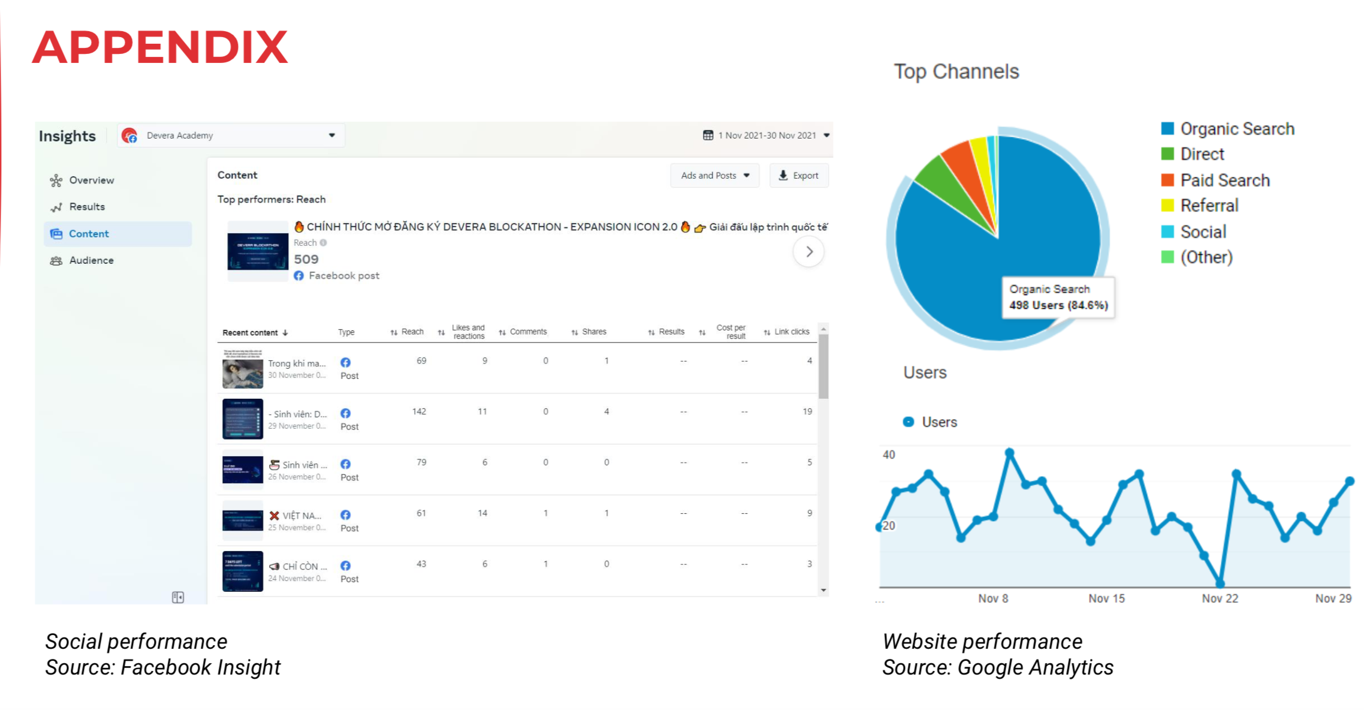Expand the date range dropdown arrow
1364x710 pixels.
826,136
